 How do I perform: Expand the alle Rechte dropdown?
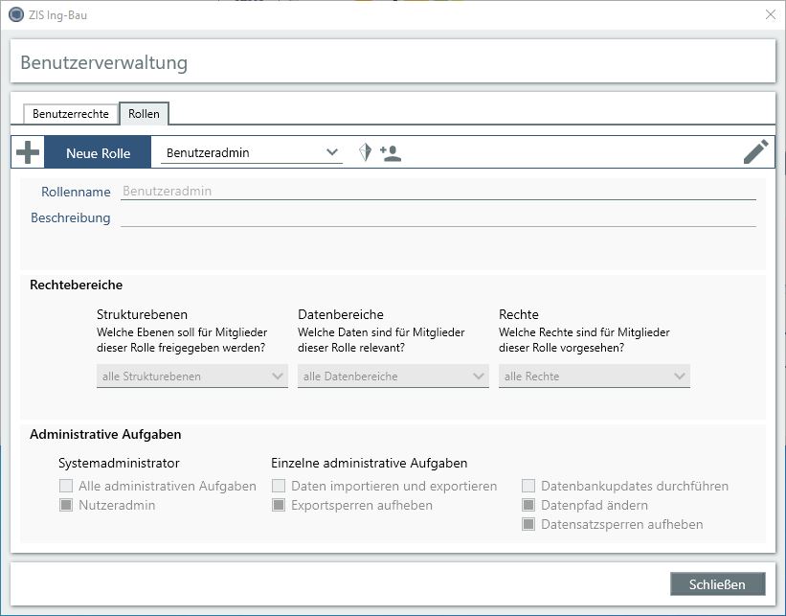click(x=594, y=376)
